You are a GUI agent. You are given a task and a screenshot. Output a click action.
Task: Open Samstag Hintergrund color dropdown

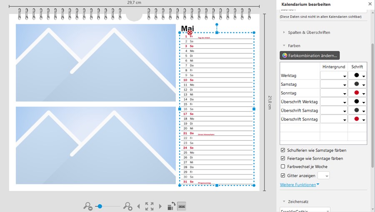tap(334, 84)
